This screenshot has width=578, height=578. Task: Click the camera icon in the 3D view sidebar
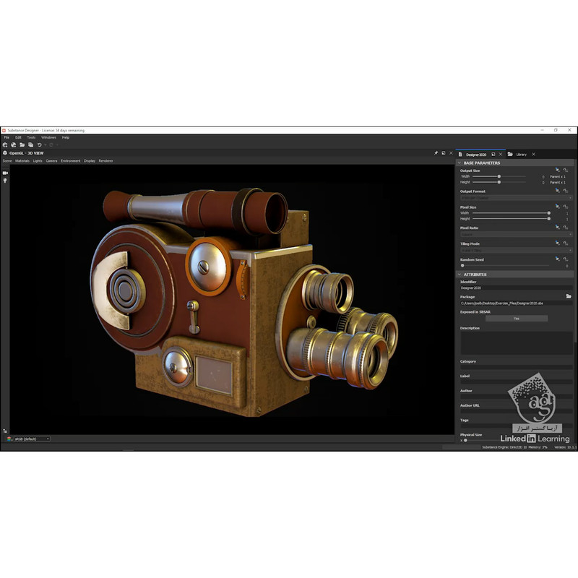5,173
